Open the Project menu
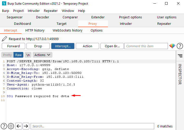This screenshot has width=184, height=130. 18,11
